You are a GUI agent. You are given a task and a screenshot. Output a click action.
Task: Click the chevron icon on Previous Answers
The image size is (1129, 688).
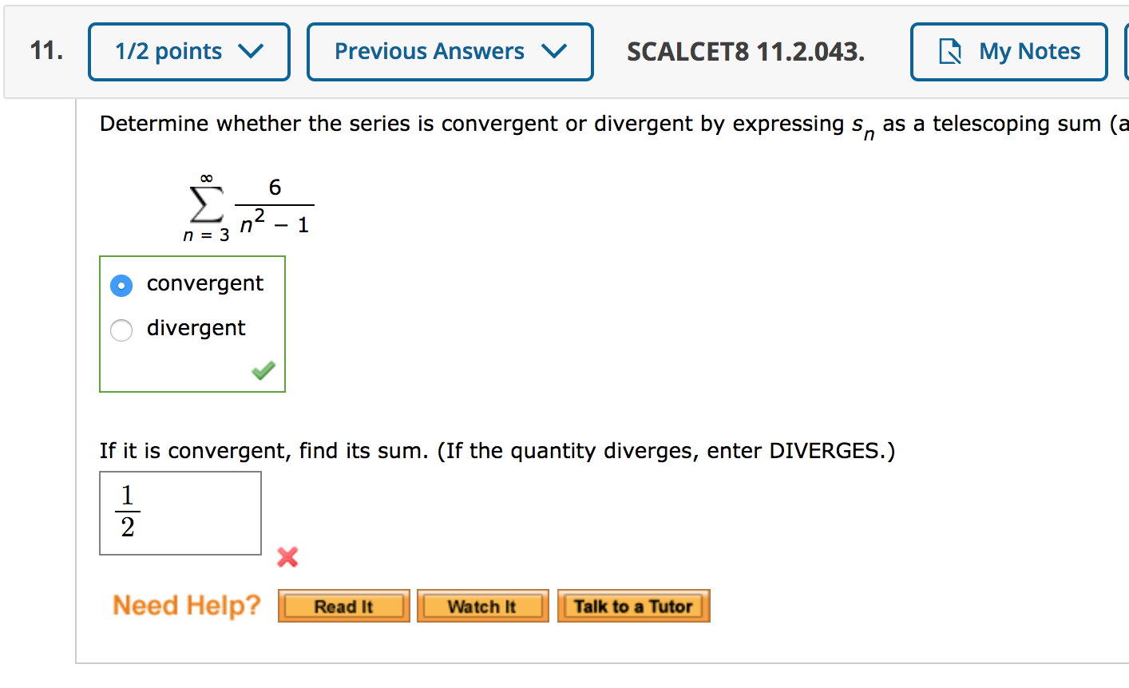coord(553,51)
